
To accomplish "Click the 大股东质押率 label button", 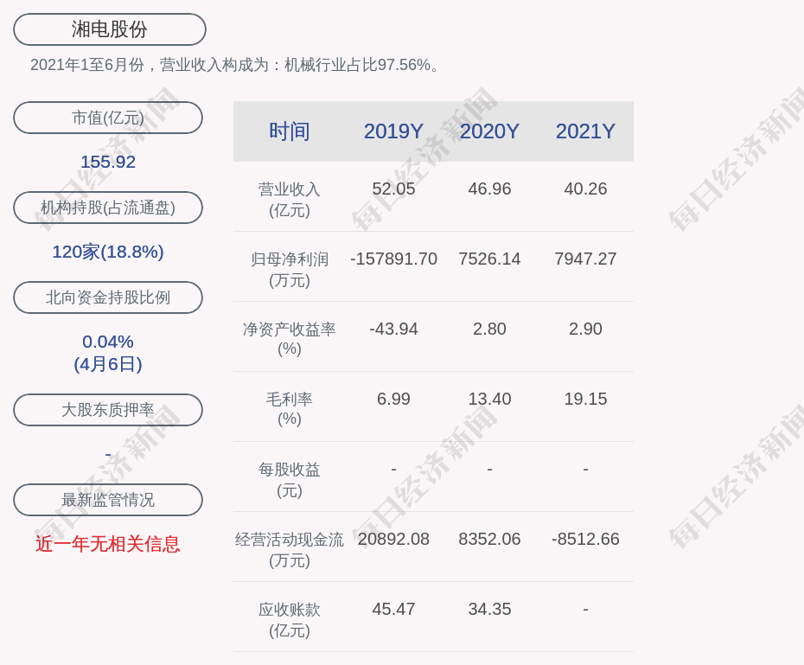I will pos(108,410).
